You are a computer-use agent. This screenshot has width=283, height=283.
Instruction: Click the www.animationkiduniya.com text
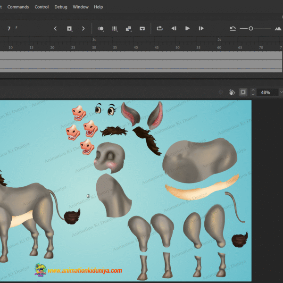coord(85,271)
